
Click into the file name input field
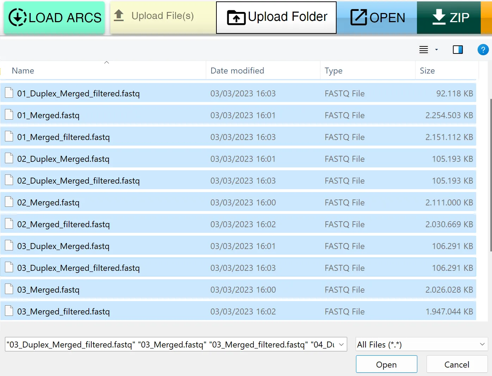pos(169,345)
